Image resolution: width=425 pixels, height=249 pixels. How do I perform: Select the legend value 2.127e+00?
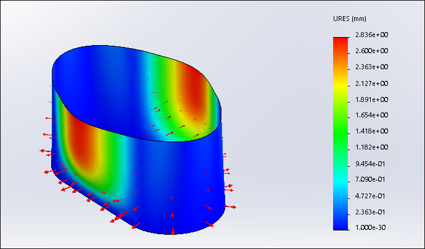[371, 83]
